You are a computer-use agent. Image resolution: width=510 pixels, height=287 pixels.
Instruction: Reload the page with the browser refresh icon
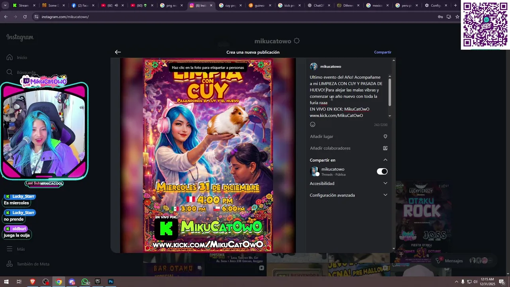[x=25, y=17]
